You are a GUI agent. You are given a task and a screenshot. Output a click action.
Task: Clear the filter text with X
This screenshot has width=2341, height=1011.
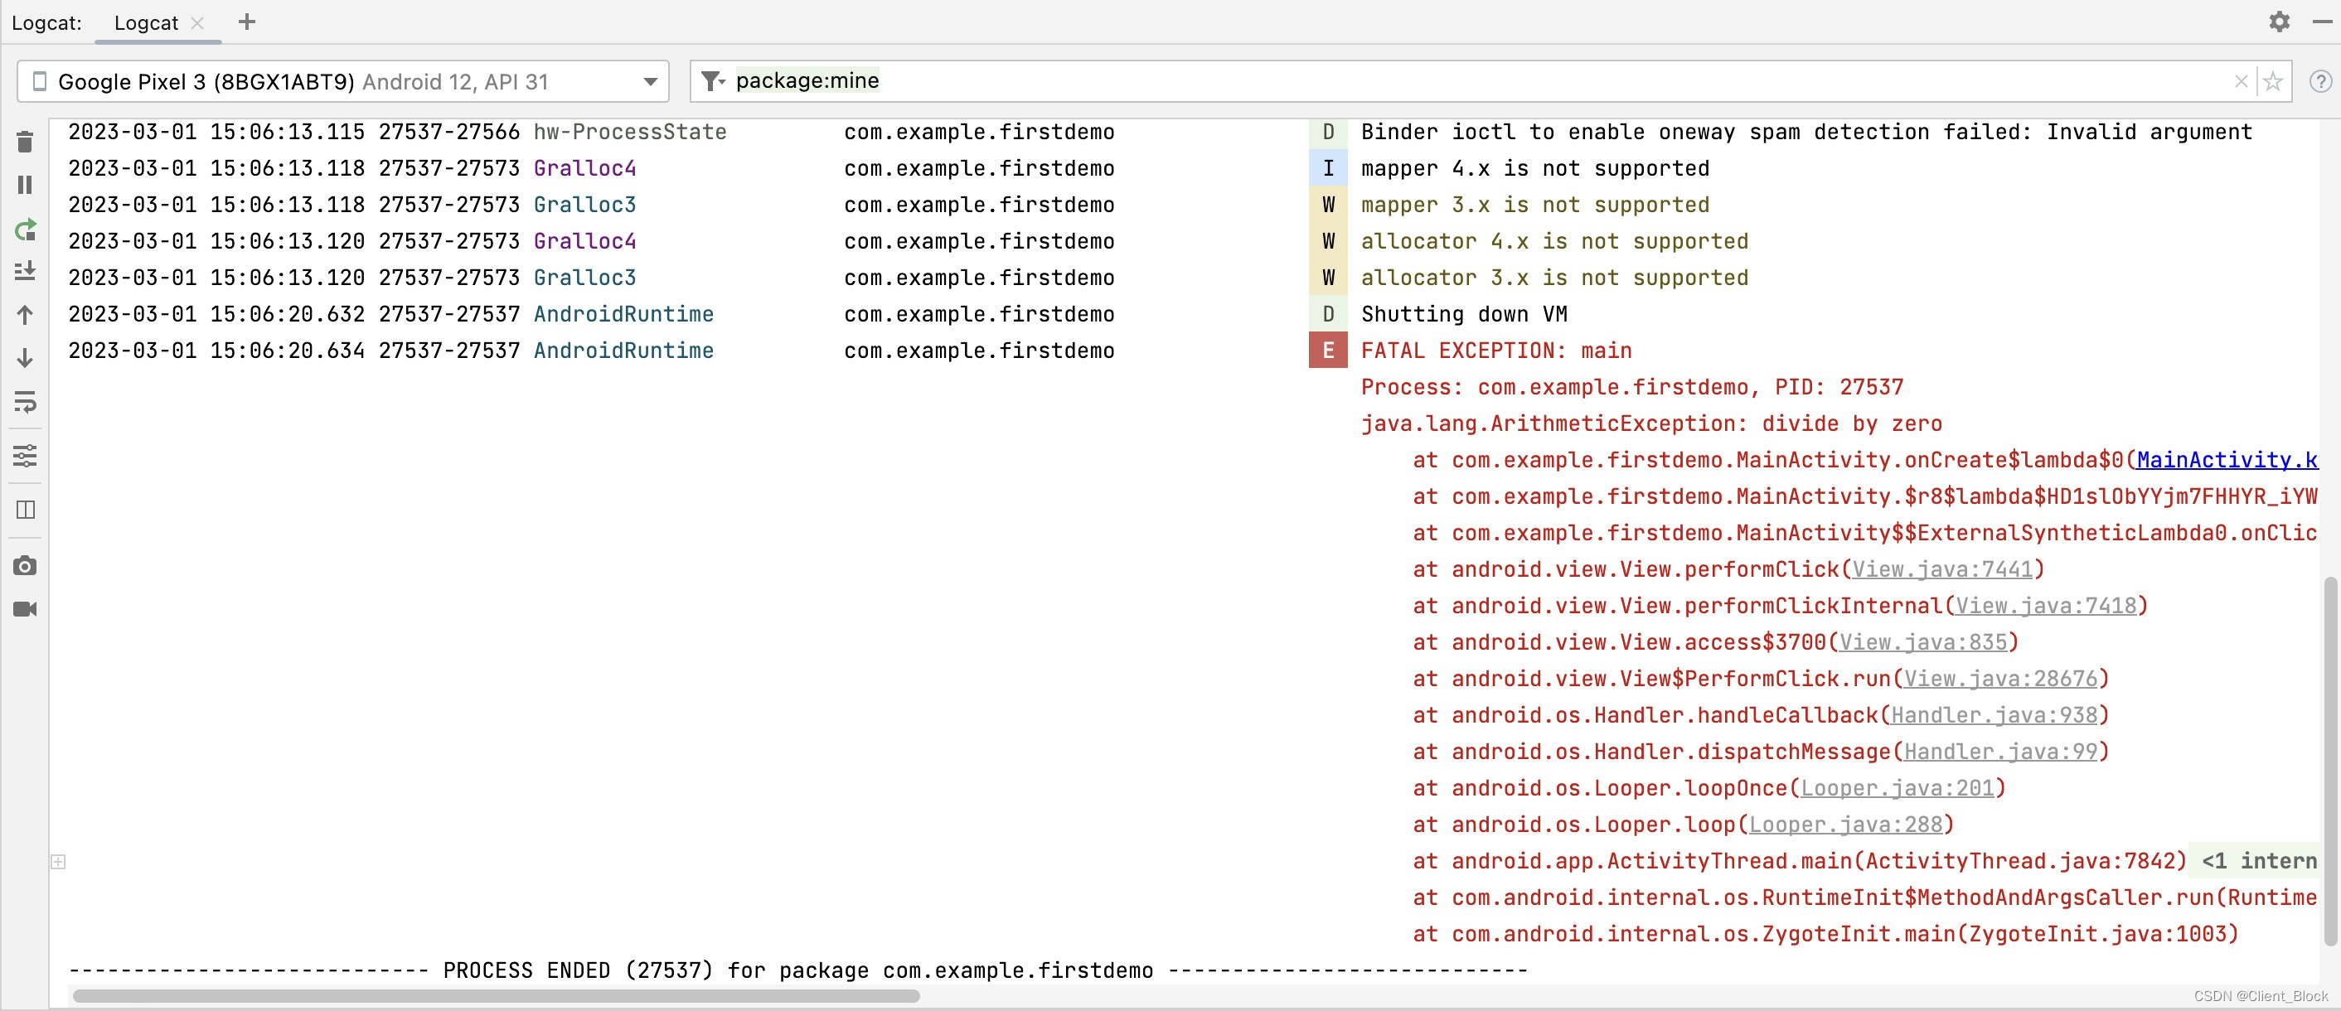(x=2241, y=82)
